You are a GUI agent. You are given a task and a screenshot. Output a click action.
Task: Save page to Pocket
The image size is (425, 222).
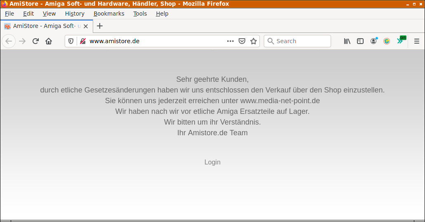pos(242,41)
